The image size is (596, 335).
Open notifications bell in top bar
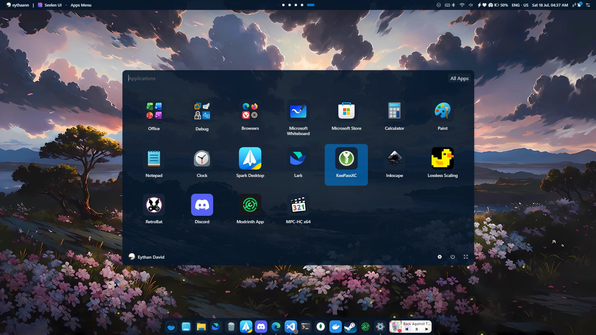pyautogui.click(x=579, y=5)
